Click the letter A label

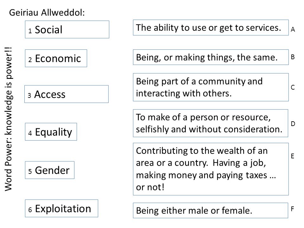click(293, 29)
